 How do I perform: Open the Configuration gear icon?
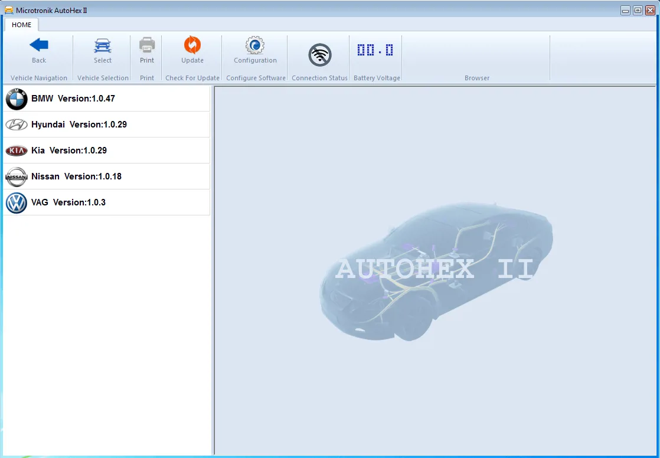[255, 45]
